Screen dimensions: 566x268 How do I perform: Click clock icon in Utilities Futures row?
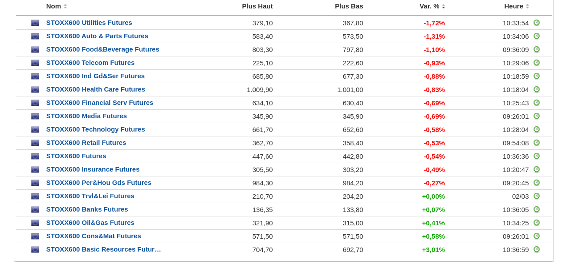tap(537, 23)
